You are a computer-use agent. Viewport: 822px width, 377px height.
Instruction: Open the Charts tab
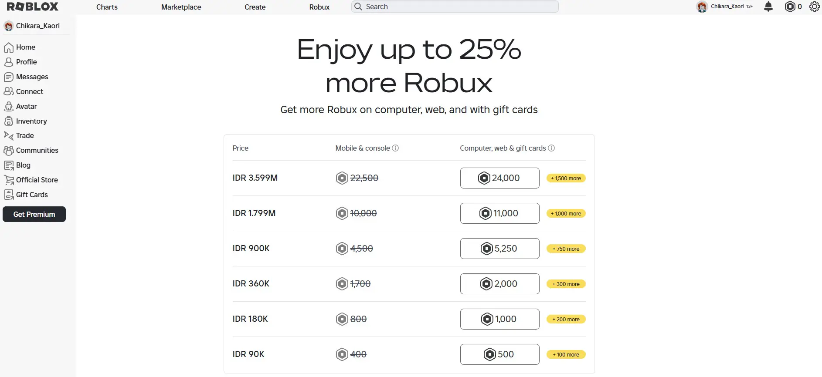(x=107, y=7)
